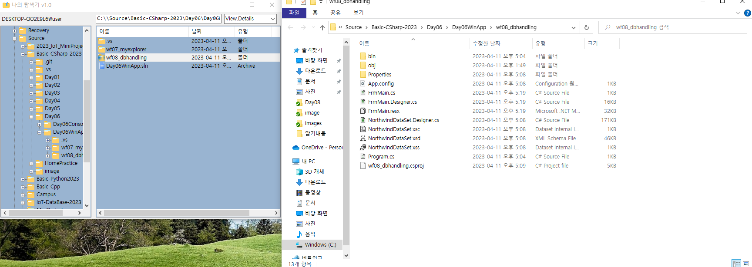The height and width of the screenshot is (267, 752).
Task: Collapse the Basic-CSharp-2023 tree node
Action: click(x=23, y=54)
